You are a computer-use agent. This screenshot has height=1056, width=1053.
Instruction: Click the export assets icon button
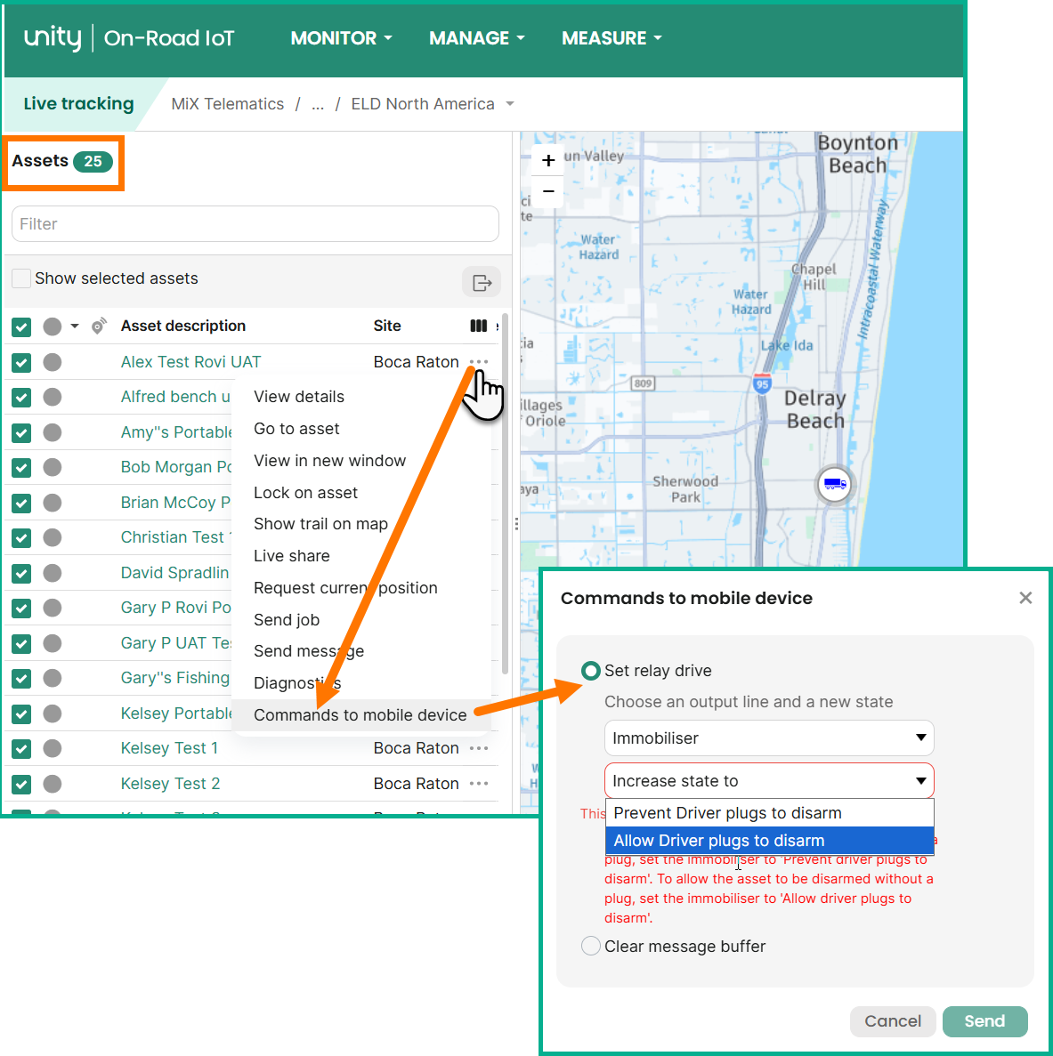[482, 283]
